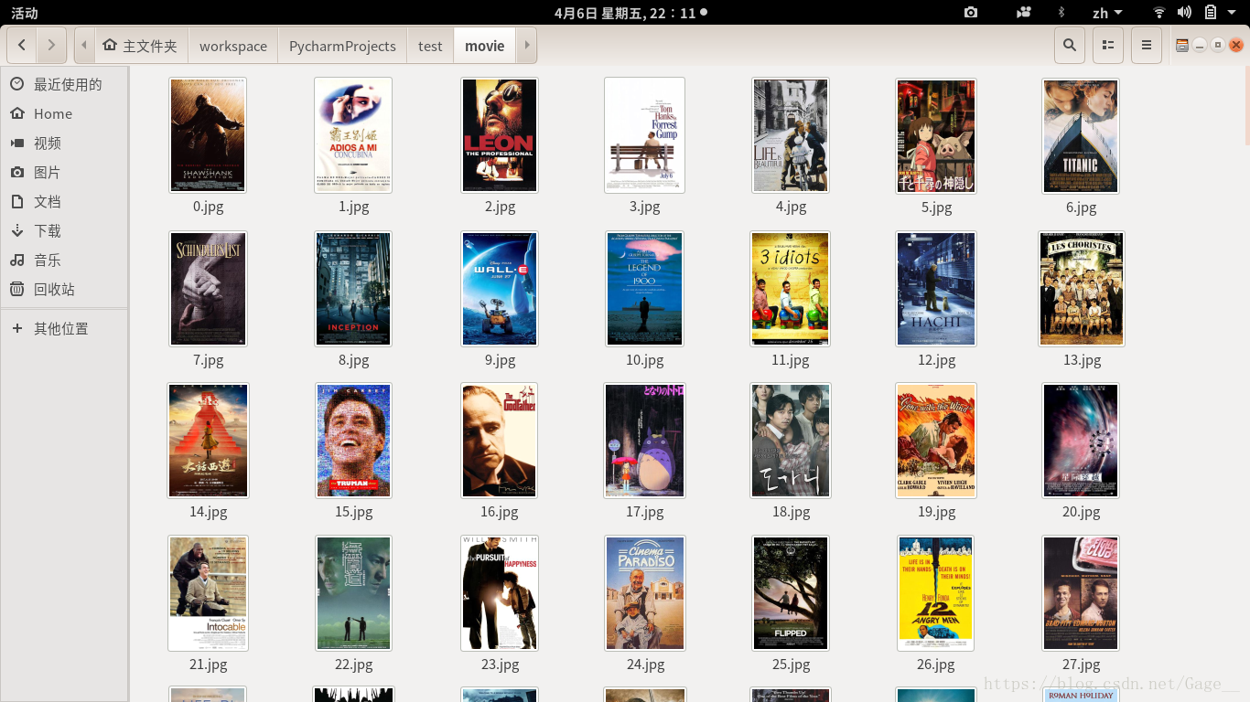The width and height of the screenshot is (1250, 702).
Task: Click the vertical scrollbar handle
Action: tap(1245, 105)
